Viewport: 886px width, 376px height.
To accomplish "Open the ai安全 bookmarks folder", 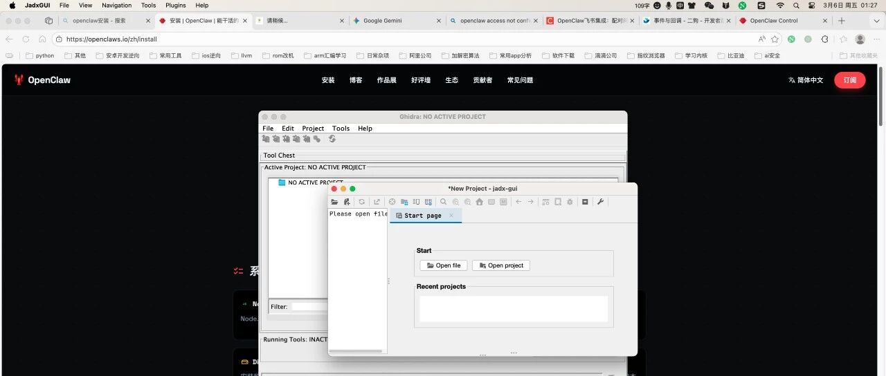I will pyautogui.click(x=768, y=55).
